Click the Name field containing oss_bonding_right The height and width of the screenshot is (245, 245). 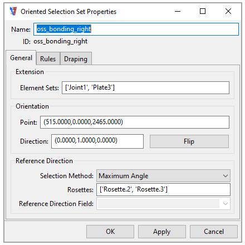[136, 29]
